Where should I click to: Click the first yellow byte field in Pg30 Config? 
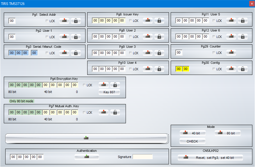tap(179, 69)
